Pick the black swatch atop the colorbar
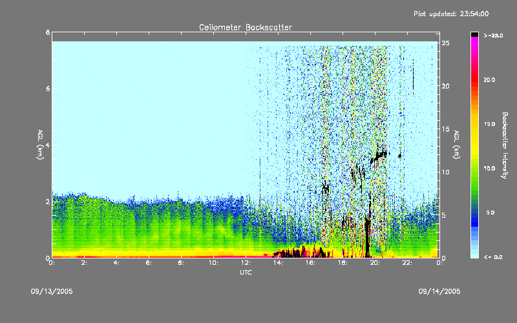 tap(474, 34)
